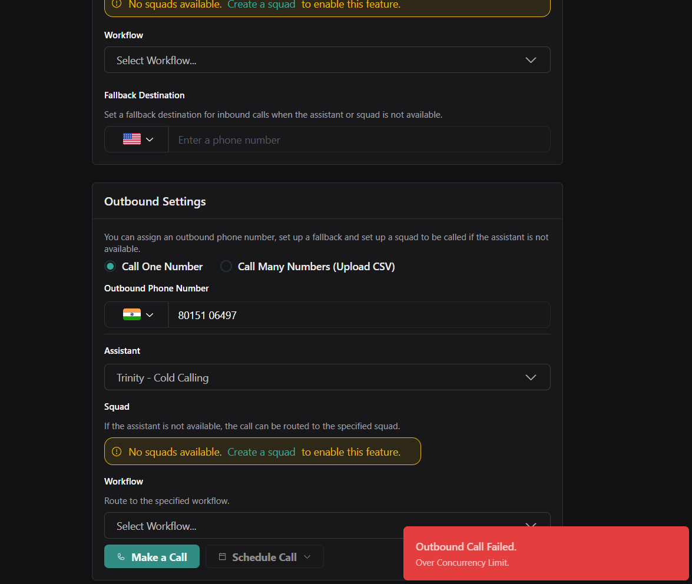Click the India flag beside outbound number

point(131,314)
